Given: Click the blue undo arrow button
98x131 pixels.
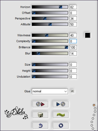Looking at the screenshot, I should (x=40, y=125).
